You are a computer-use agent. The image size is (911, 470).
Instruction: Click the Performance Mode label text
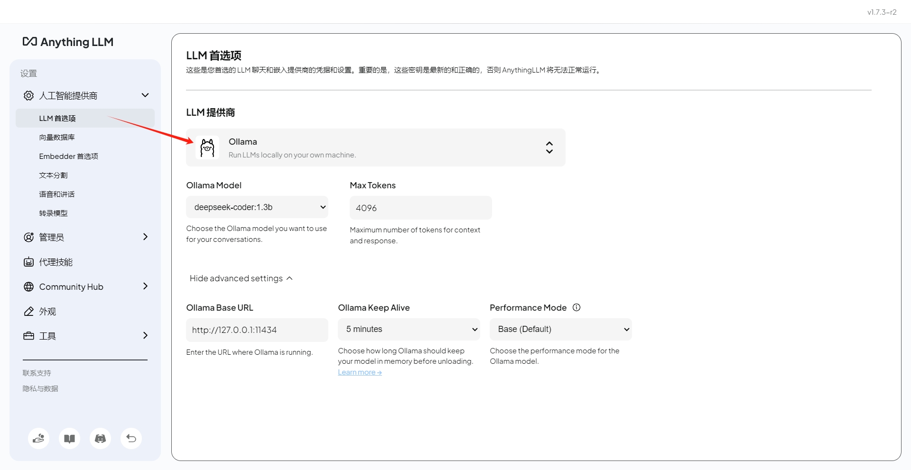(x=528, y=308)
